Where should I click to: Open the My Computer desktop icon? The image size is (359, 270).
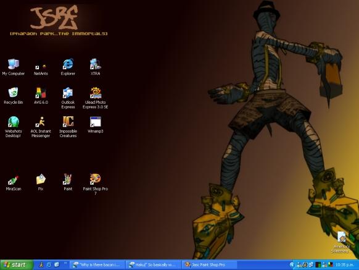(x=14, y=67)
